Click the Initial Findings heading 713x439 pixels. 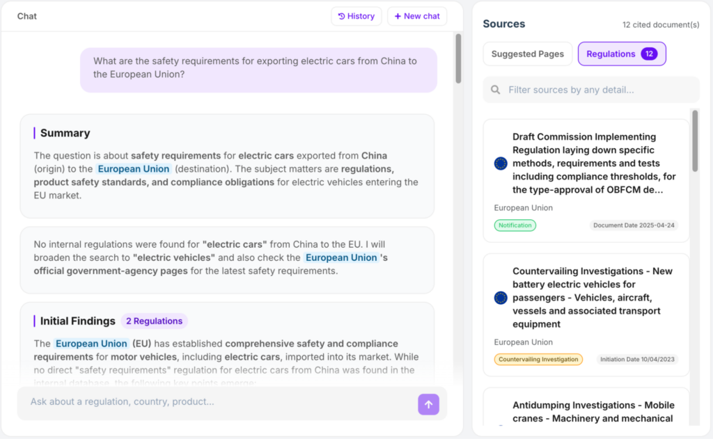pyautogui.click(x=78, y=321)
